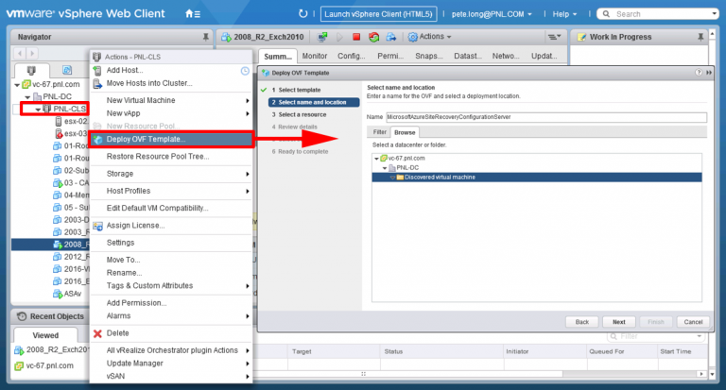Select the ASAv virtual machine

[x=67, y=294]
